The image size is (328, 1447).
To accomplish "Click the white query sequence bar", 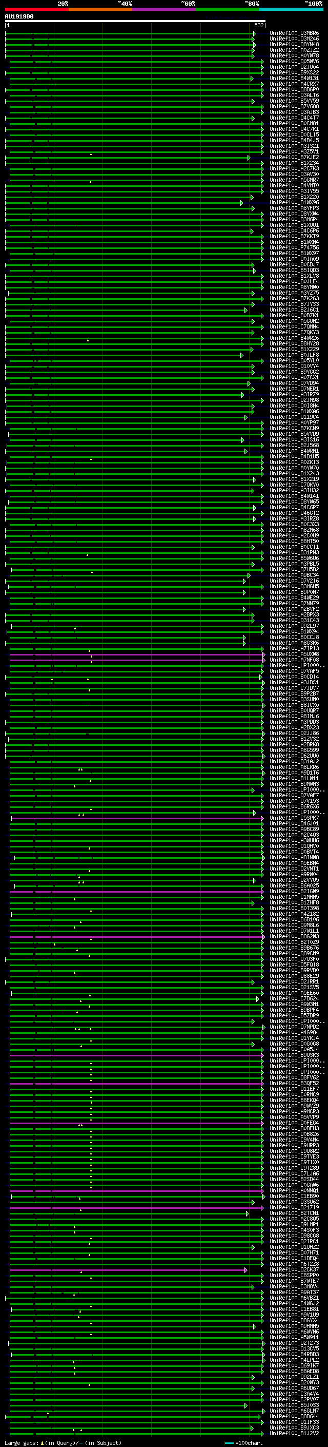I will point(135,21).
